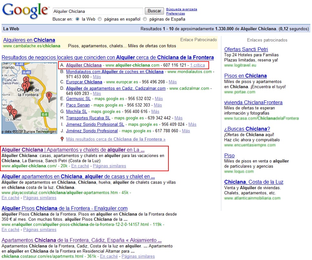Open 'Alquiler apartamentos en Chiclana' playacostaluz result
Image resolution: width=312 pixels, height=260 pixels.
point(78,176)
